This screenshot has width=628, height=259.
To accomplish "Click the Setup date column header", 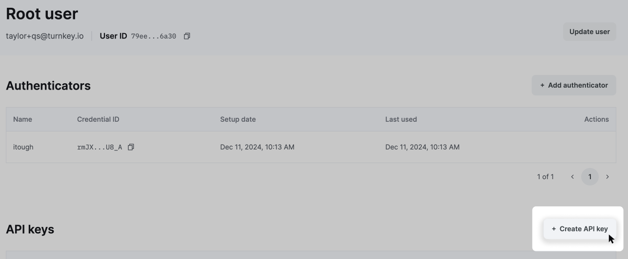I will point(238,119).
